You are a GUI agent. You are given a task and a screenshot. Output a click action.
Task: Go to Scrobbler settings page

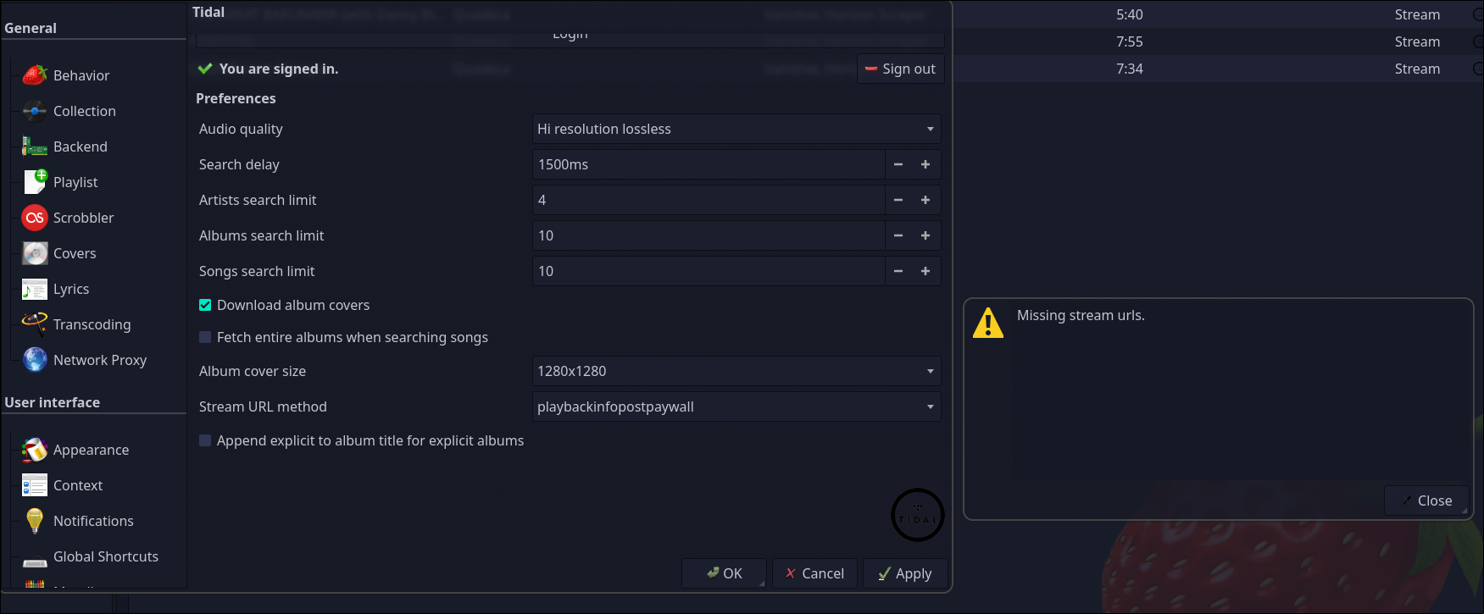tap(83, 218)
